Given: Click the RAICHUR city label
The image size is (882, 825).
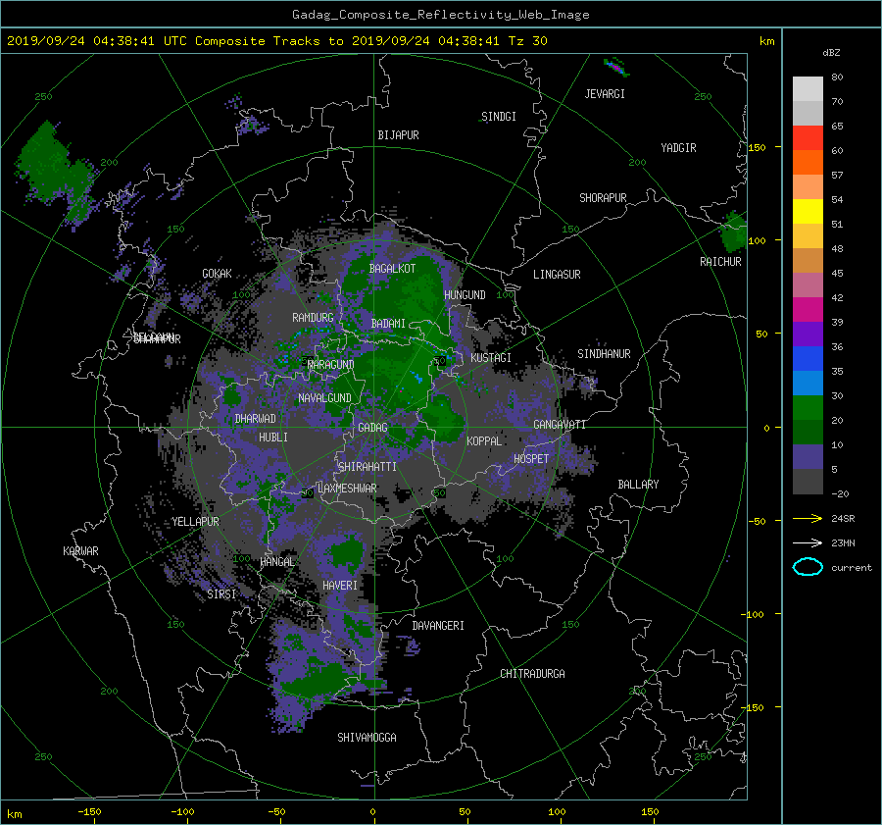Looking at the screenshot, I should [x=720, y=261].
